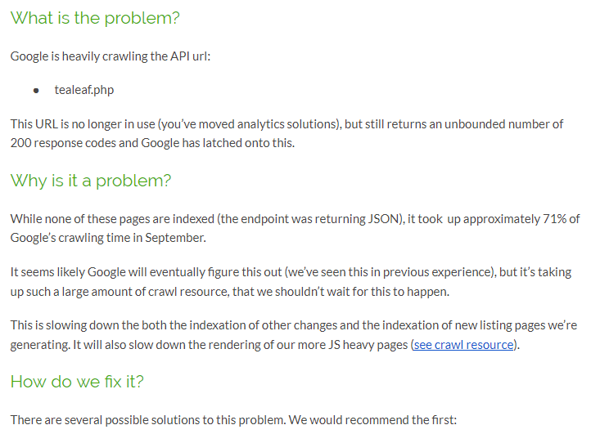Click the sentence 'Google is heavily crawling the API url:'

(111, 56)
